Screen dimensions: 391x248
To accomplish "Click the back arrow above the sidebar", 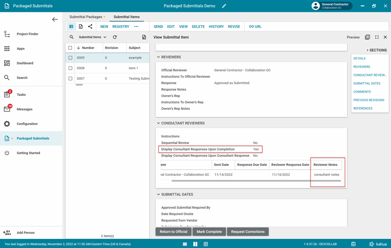I will tap(55, 19).
